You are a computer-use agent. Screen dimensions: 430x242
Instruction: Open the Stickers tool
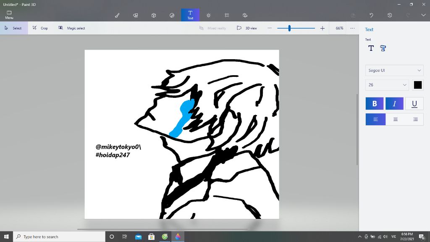click(x=172, y=15)
